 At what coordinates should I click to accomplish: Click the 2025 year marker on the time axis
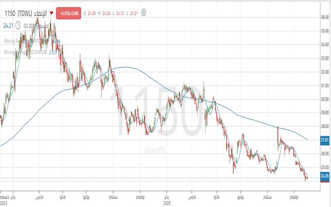click(168, 203)
